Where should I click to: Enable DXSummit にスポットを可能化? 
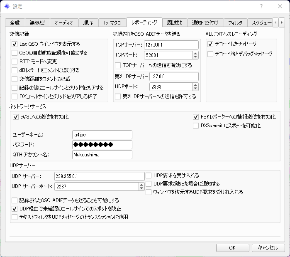point(196,126)
